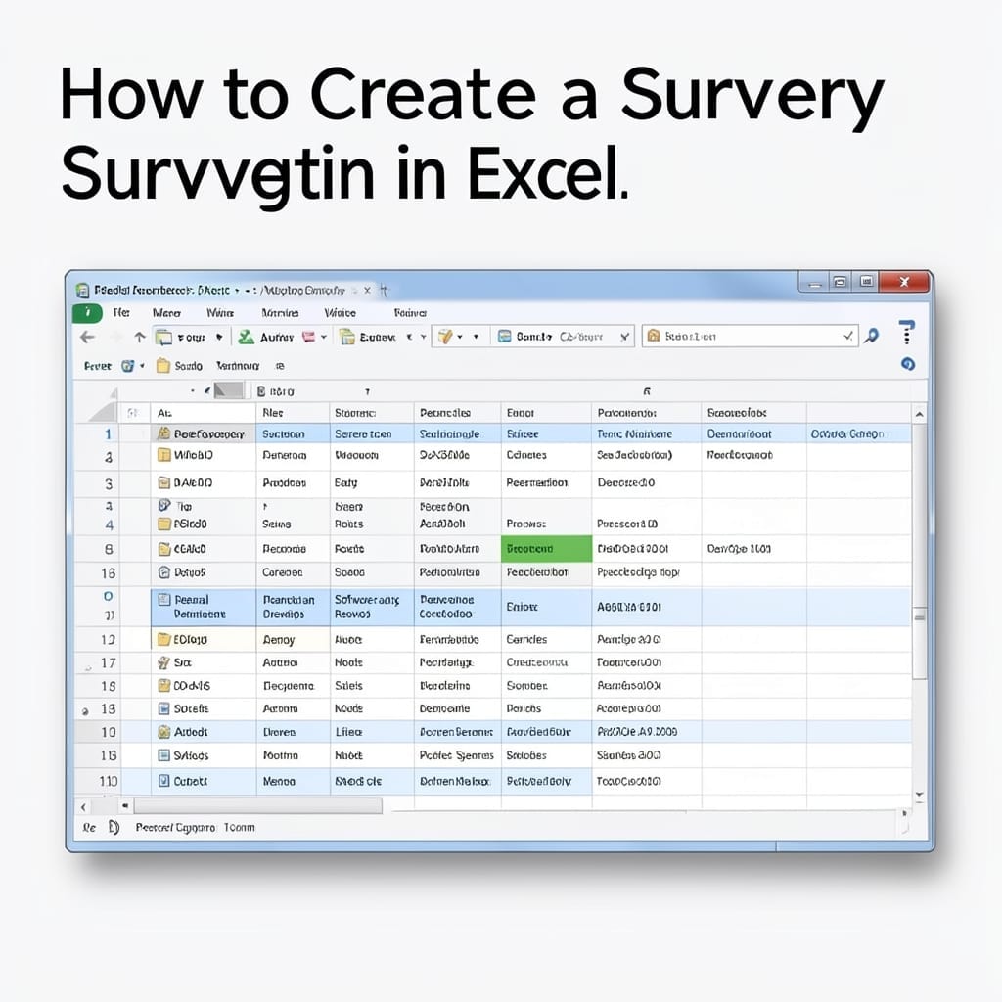Click the Fevet label in the second toolbar
The width and height of the screenshot is (1002, 1002).
[x=97, y=366]
